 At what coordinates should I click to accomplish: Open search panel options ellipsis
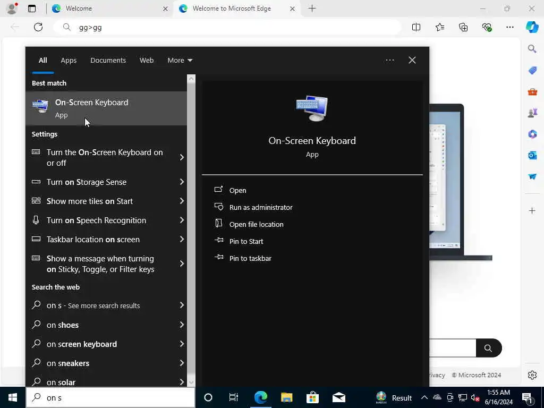390,61
